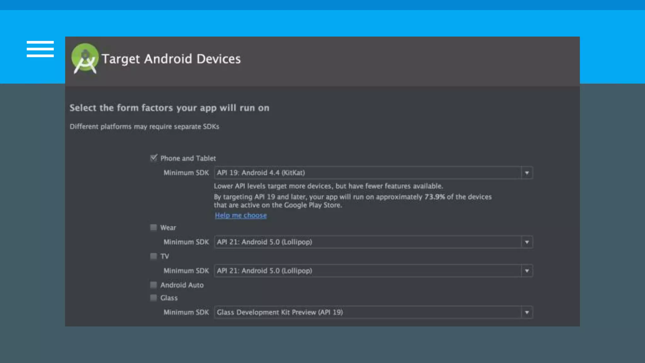Screen dimensions: 645x363
Task: Open the hamburger menu icon
Action: (40, 49)
